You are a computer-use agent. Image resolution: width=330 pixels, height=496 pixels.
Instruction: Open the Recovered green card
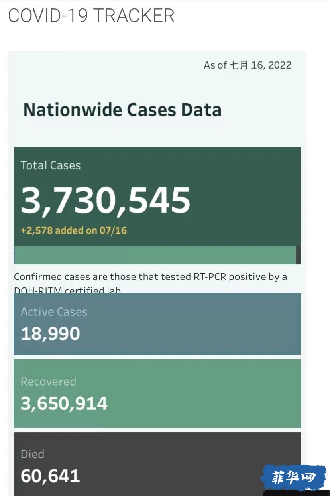157,394
